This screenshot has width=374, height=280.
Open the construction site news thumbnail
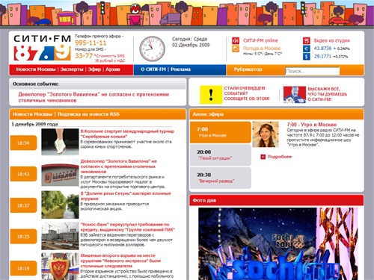click(x=60, y=236)
